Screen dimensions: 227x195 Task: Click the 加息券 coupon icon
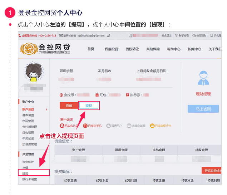pos(127,95)
